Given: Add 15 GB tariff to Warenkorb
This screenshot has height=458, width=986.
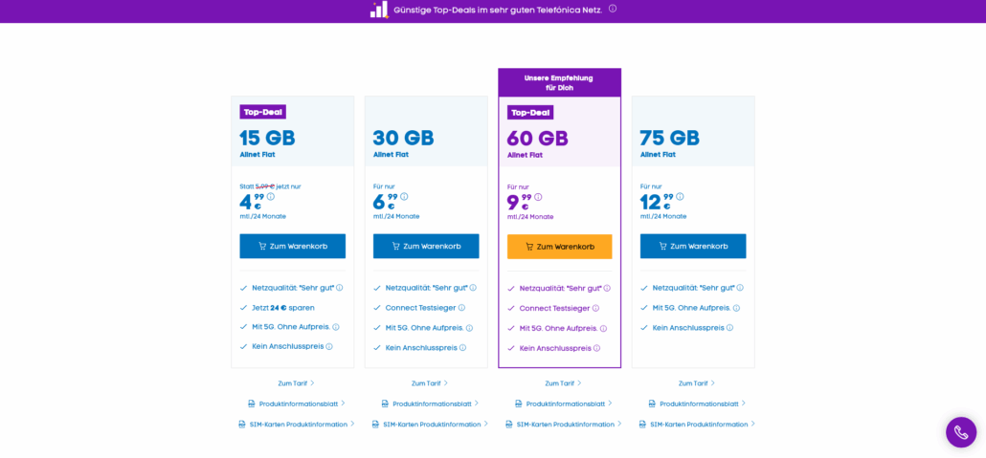Looking at the screenshot, I should click(x=292, y=247).
